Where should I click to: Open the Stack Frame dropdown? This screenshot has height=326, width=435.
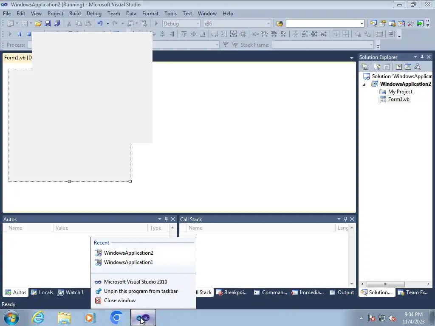tap(371, 45)
